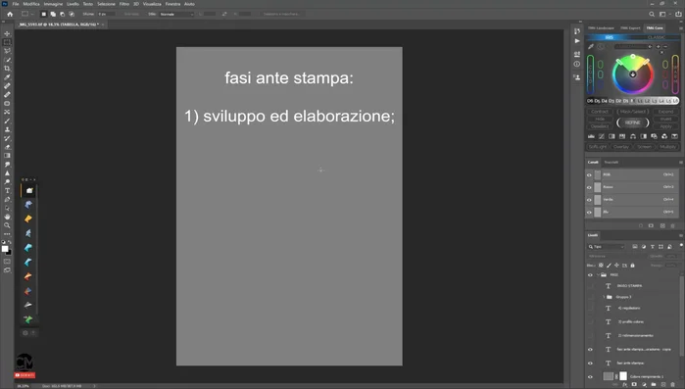Select the Hand tool
The width and height of the screenshot is (685, 389).
pyautogui.click(x=7, y=217)
